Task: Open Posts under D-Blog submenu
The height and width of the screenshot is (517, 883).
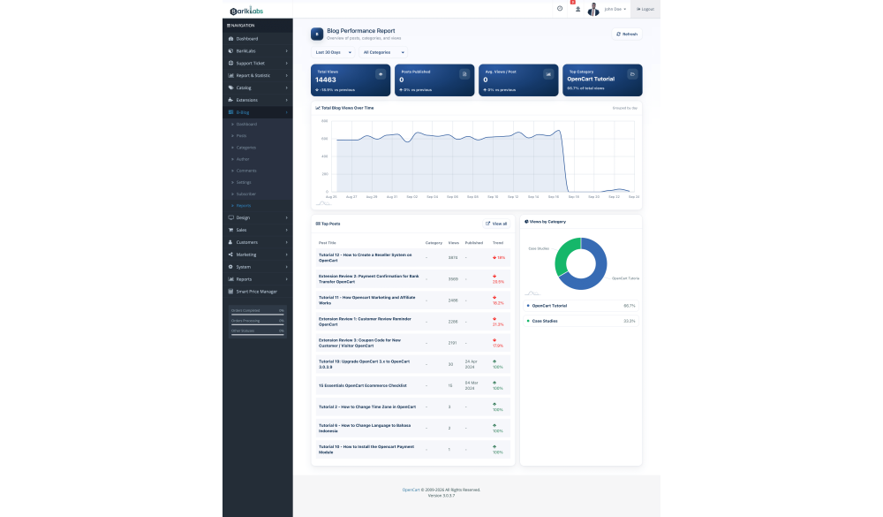Action: coord(241,136)
